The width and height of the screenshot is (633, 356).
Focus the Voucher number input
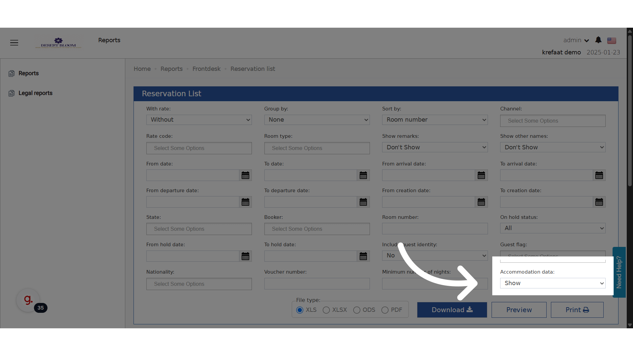[x=317, y=284]
